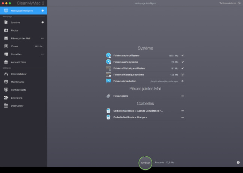Click the Fichiers cache utilisateur clock icon
The width and height of the screenshot is (243, 173).
108,55
